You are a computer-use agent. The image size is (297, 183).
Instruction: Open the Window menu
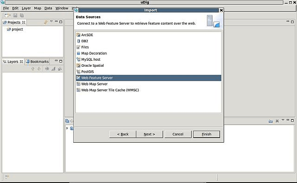point(62,8)
